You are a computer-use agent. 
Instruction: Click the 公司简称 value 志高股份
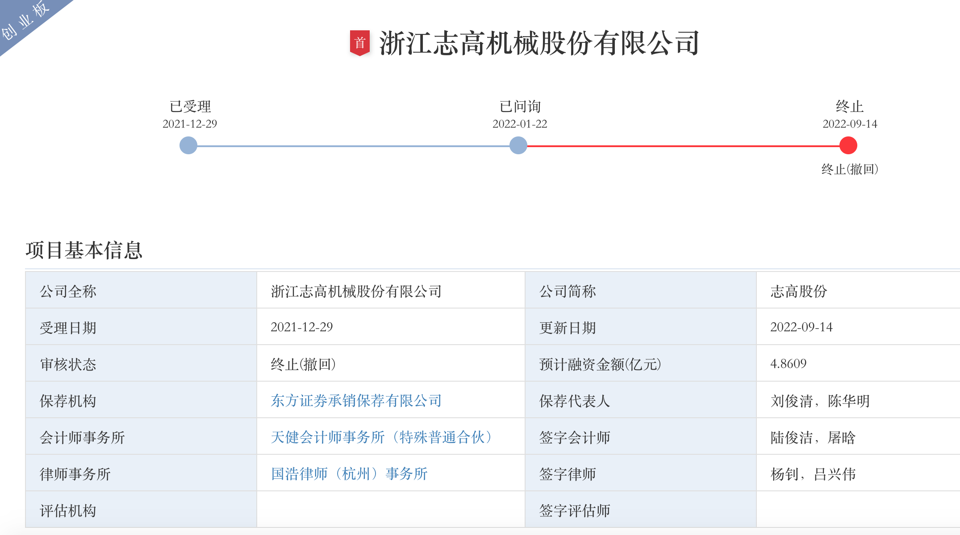pyautogui.click(x=798, y=291)
